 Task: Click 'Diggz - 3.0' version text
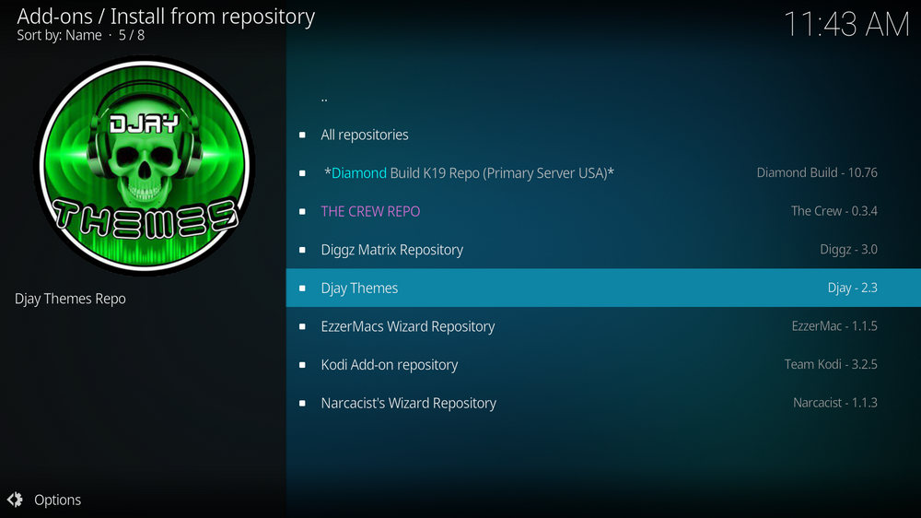tap(849, 249)
